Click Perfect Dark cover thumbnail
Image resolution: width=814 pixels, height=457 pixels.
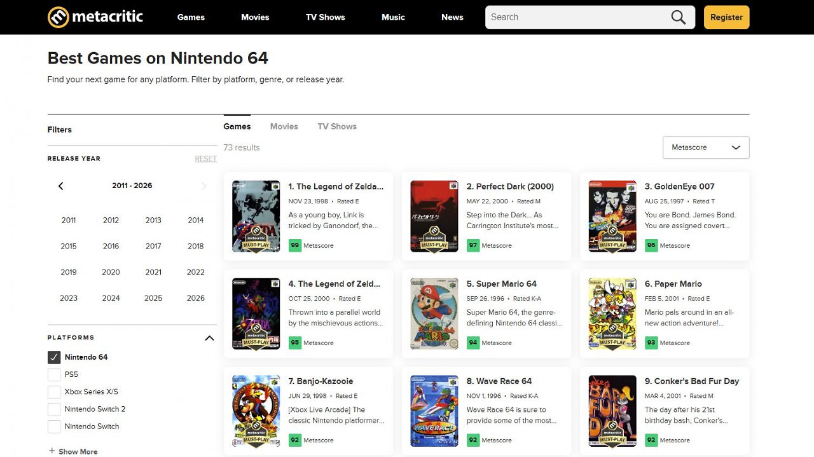tap(434, 216)
